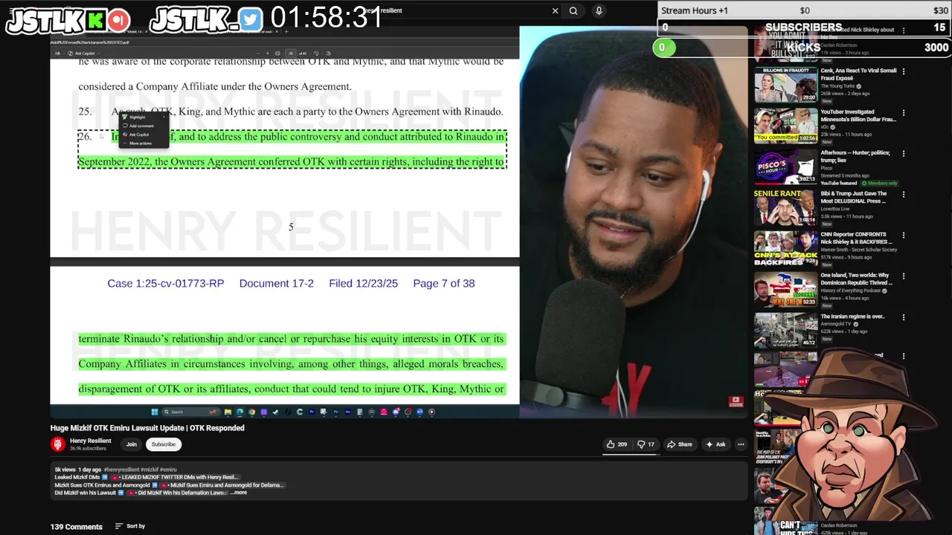Click the red YouTube subscribe watermark on video
The height and width of the screenshot is (535, 952).
point(736,402)
